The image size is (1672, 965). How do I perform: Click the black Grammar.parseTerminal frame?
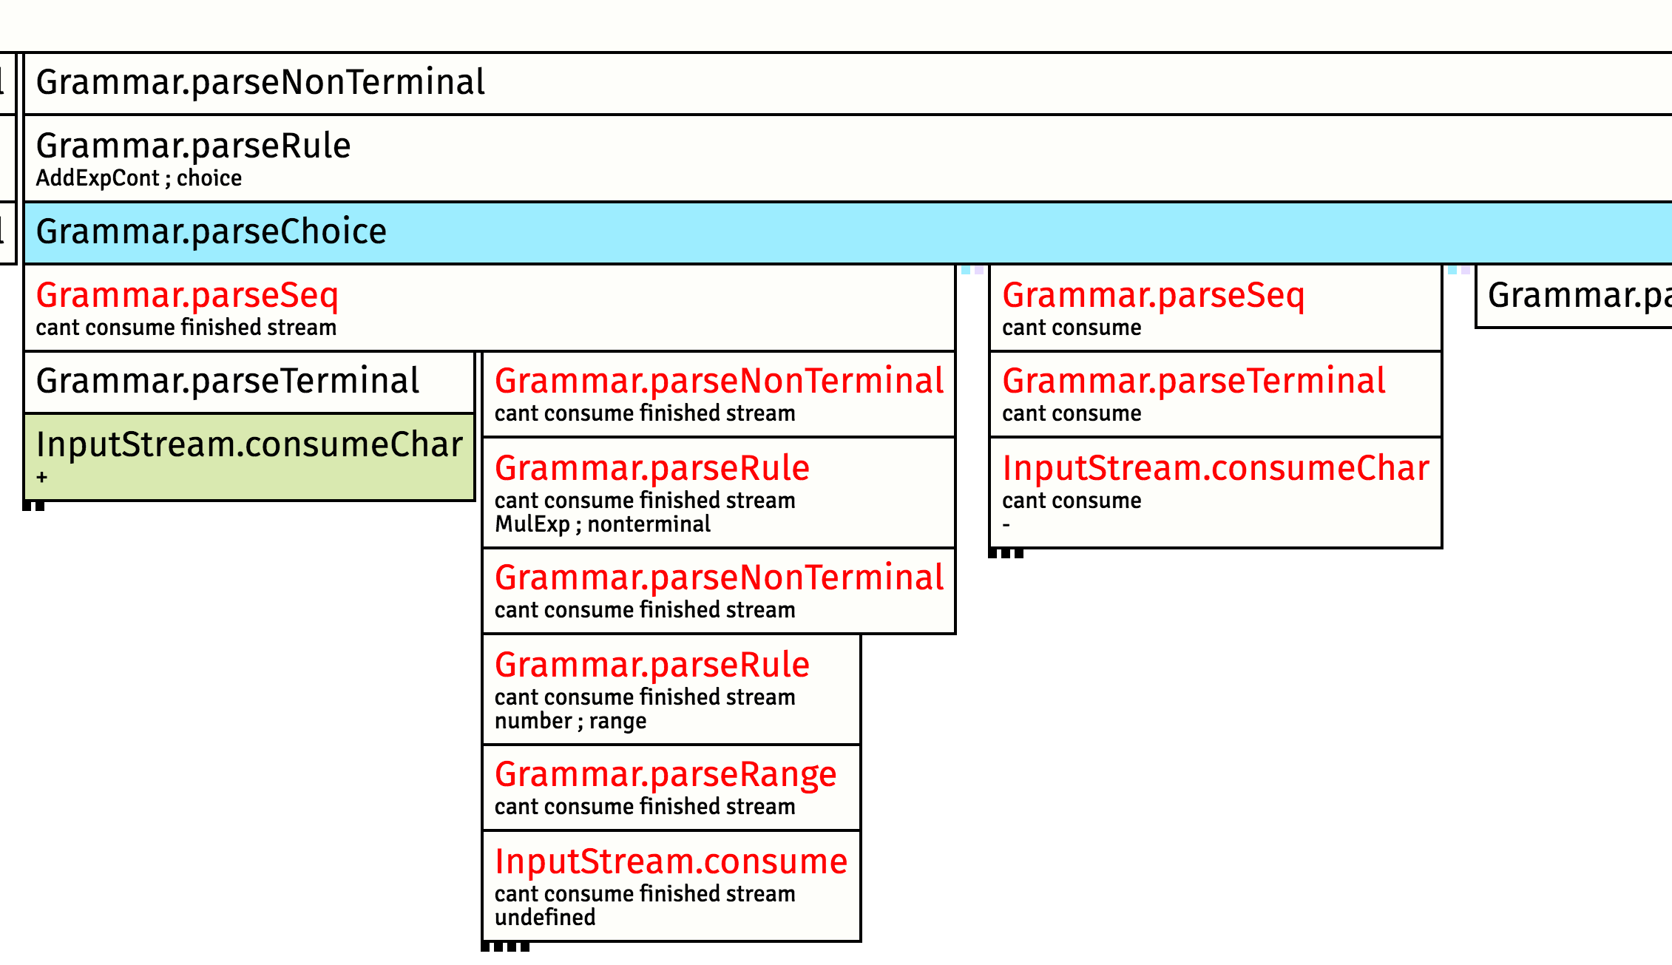[248, 382]
